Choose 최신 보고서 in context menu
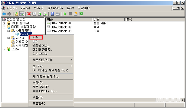This screenshot has height=108, width=186. click(51, 54)
